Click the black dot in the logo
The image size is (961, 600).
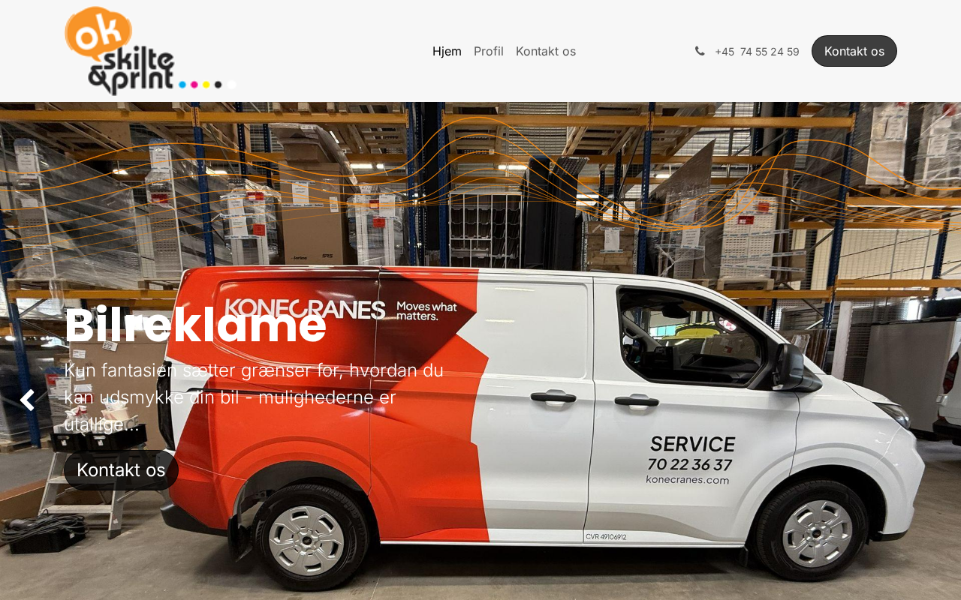coord(218,85)
